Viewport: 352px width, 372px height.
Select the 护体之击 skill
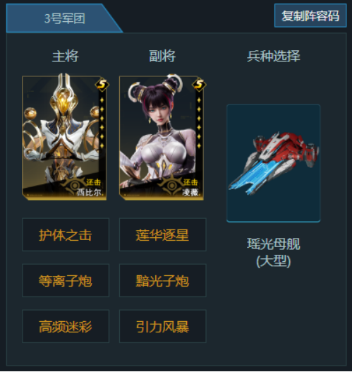click(66, 234)
